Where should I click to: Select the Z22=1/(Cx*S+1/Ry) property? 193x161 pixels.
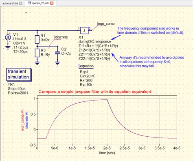coord(94,59)
